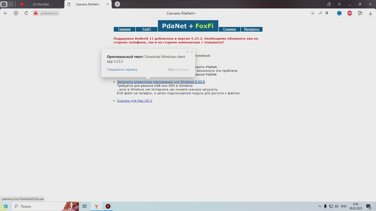Select the Скачать PdaNet+ tab
This screenshot has height=211, width=376.
[x=88, y=4]
